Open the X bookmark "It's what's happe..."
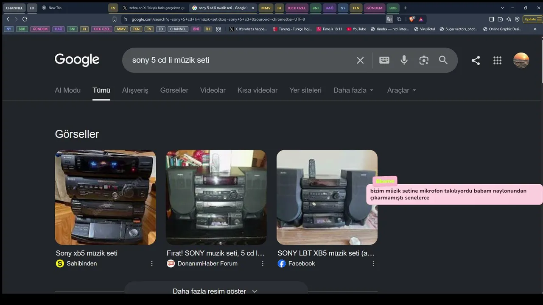The height and width of the screenshot is (305, 543). coord(248,29)
